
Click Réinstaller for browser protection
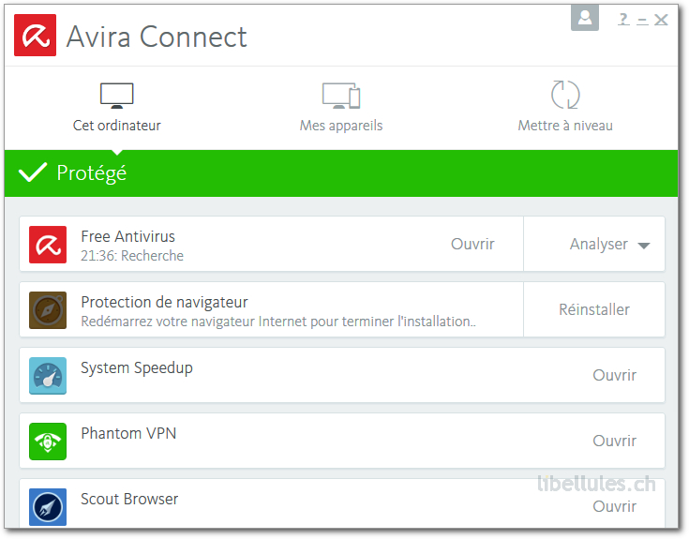click(594, 309)
